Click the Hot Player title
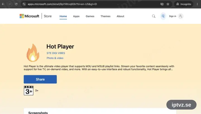 pos(60,46)
